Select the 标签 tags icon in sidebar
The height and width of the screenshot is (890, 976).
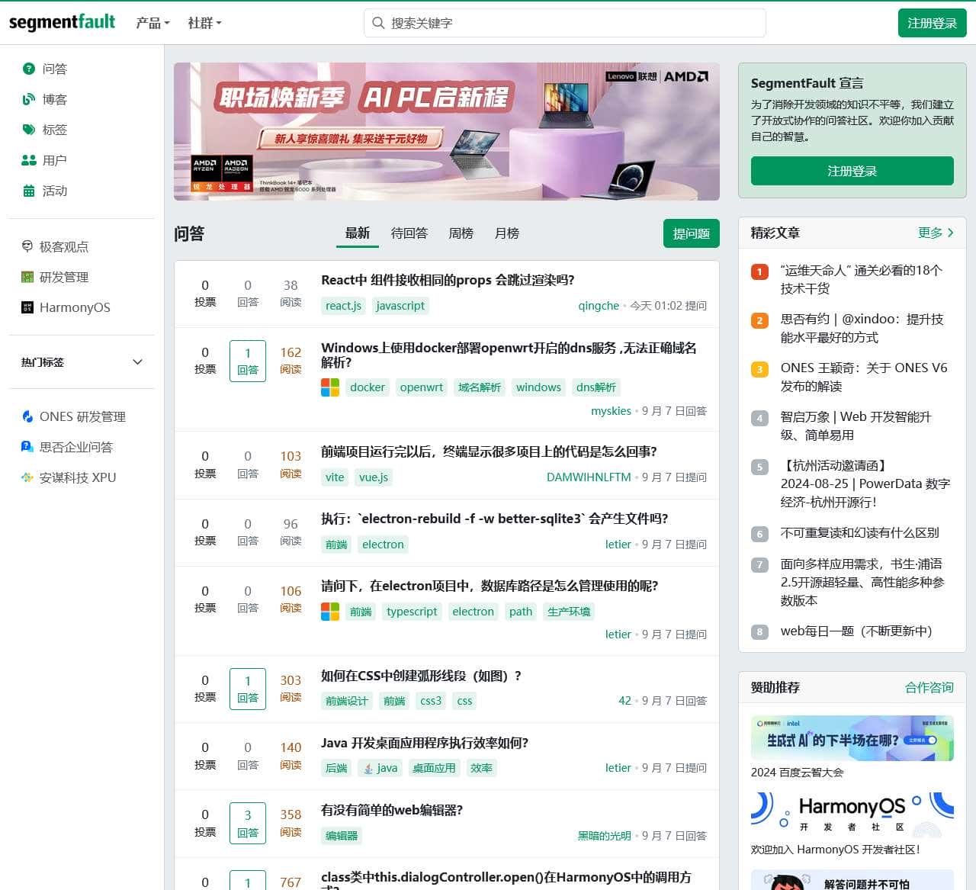point(29,130)
